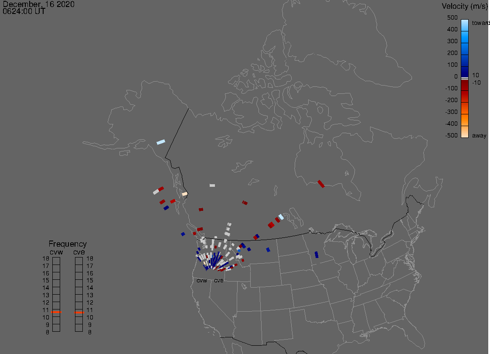
Task: Click the '-10' threshold label by colorbar
Action: [x=476, y=82]
